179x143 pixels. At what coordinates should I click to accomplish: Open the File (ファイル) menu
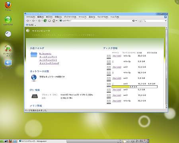click(31, 17)
